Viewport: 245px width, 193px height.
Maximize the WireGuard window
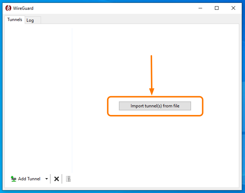(217, 8)
